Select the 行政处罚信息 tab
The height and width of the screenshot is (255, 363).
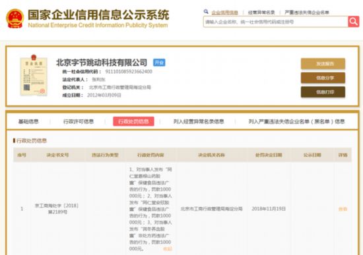point(133,121)
